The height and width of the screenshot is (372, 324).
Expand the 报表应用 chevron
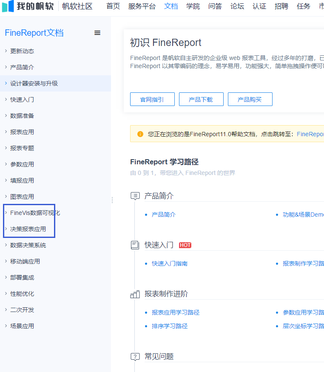[6, 132]
